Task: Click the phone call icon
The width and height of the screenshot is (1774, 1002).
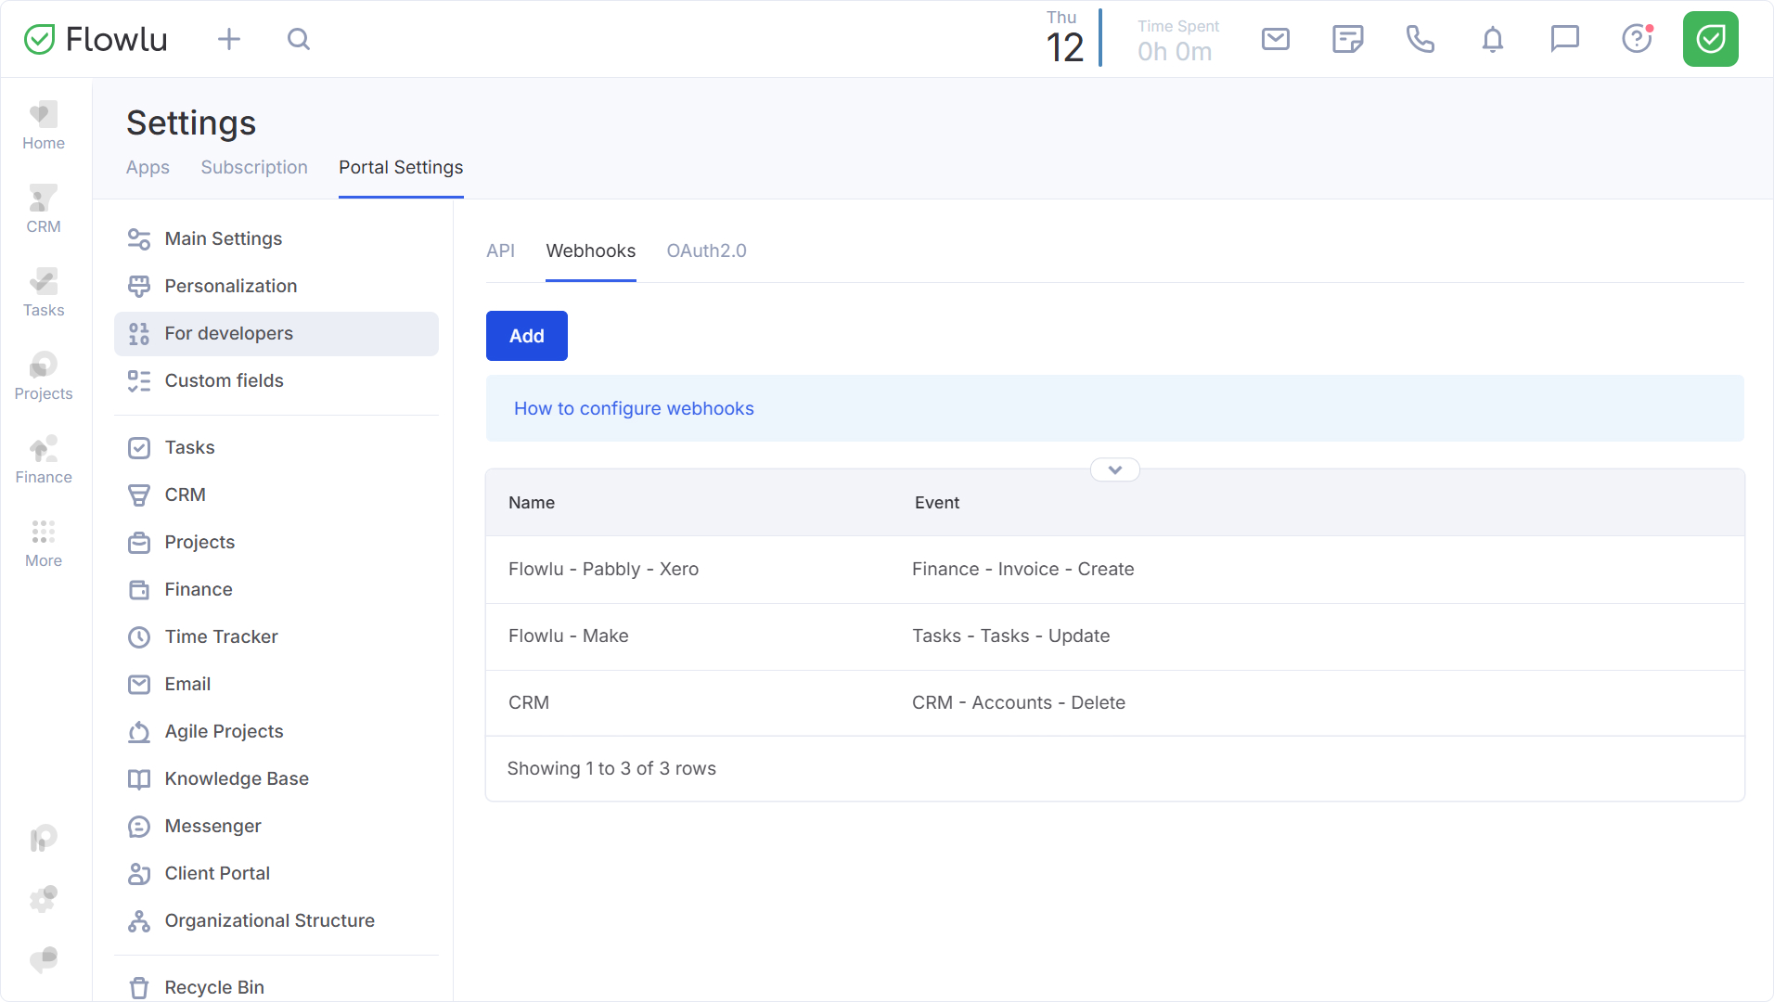Action: (x=1420, y=39)
